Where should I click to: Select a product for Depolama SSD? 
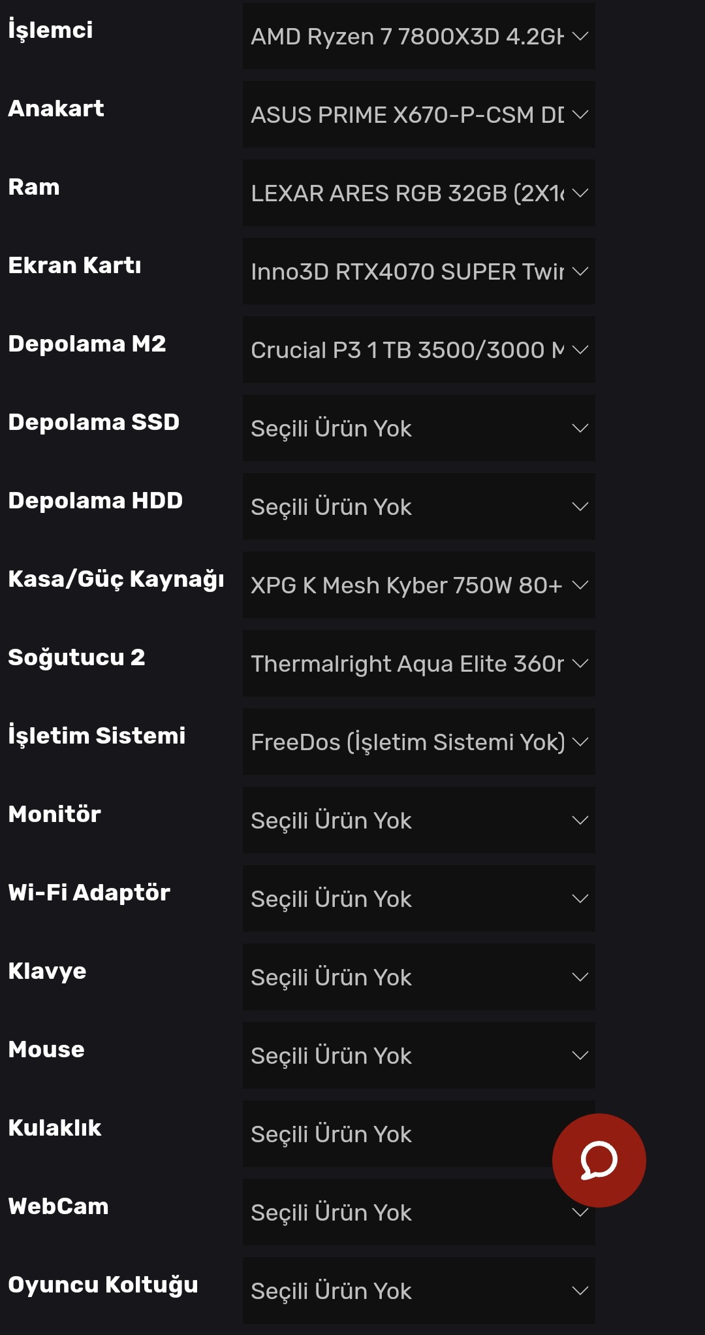[418, 429]
